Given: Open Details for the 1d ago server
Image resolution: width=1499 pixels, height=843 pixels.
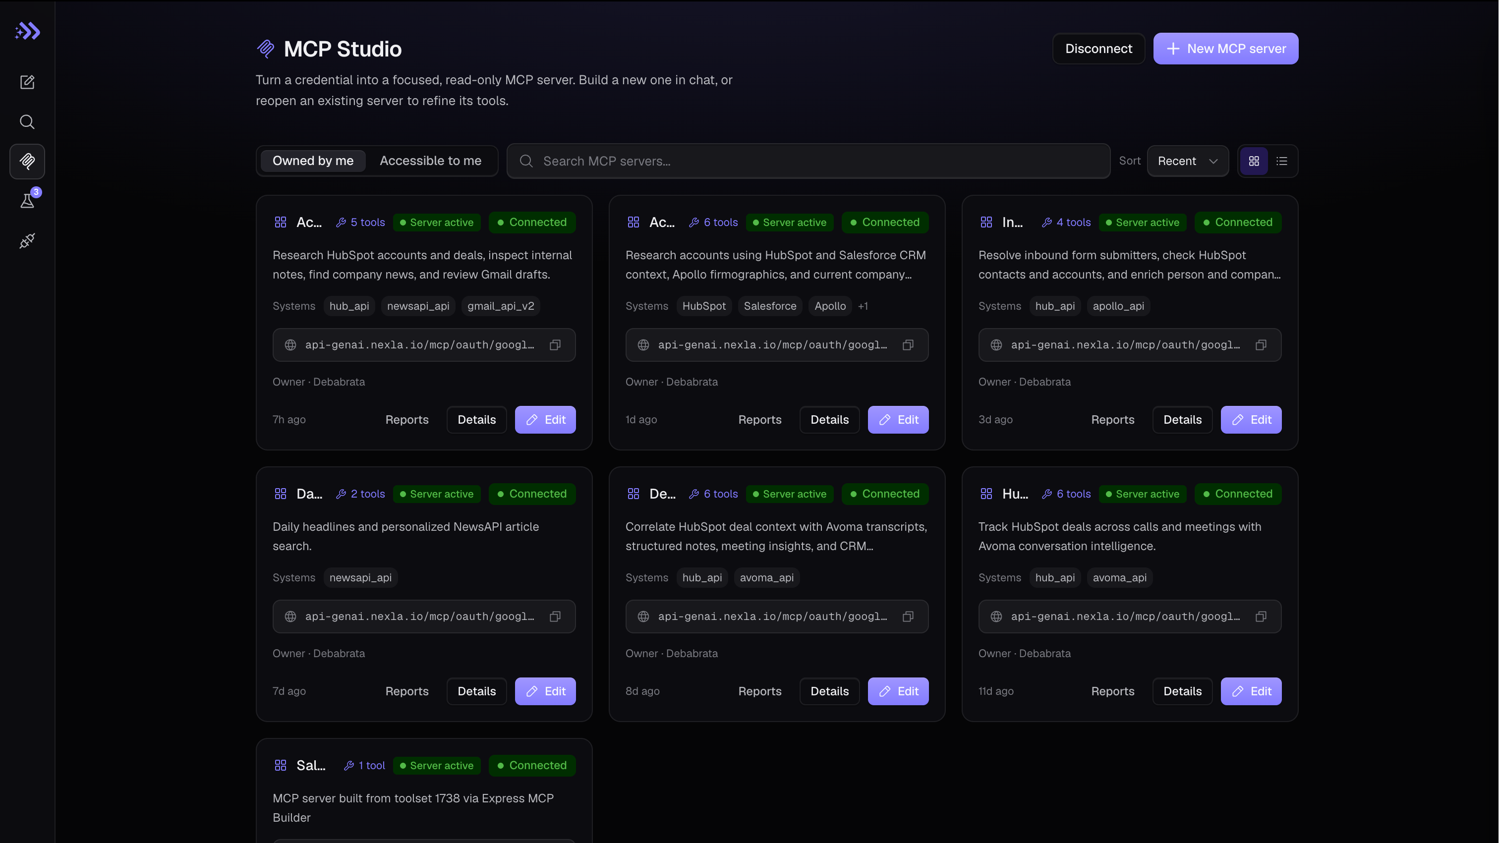Looking at the screenshot, I should point(830,420).
